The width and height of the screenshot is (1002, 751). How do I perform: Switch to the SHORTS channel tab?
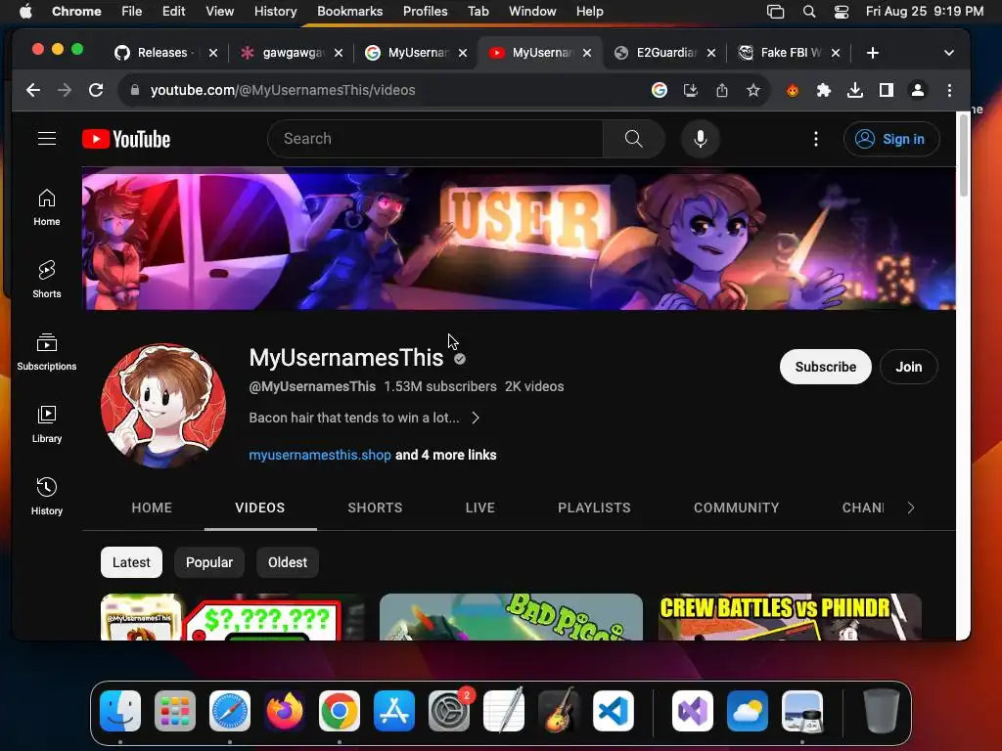pos(375,508)
